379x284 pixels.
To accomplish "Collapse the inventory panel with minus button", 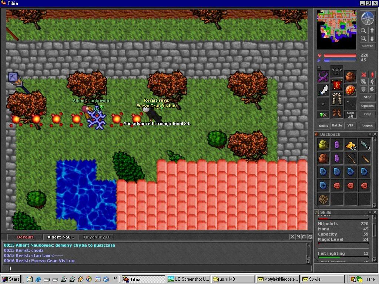I will click(319, 67).
